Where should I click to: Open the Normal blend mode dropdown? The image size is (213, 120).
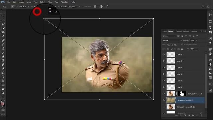pos(172,40)
